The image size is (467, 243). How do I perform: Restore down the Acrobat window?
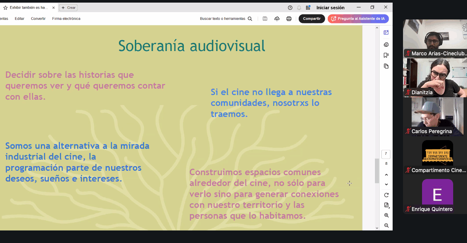point(372,7)
